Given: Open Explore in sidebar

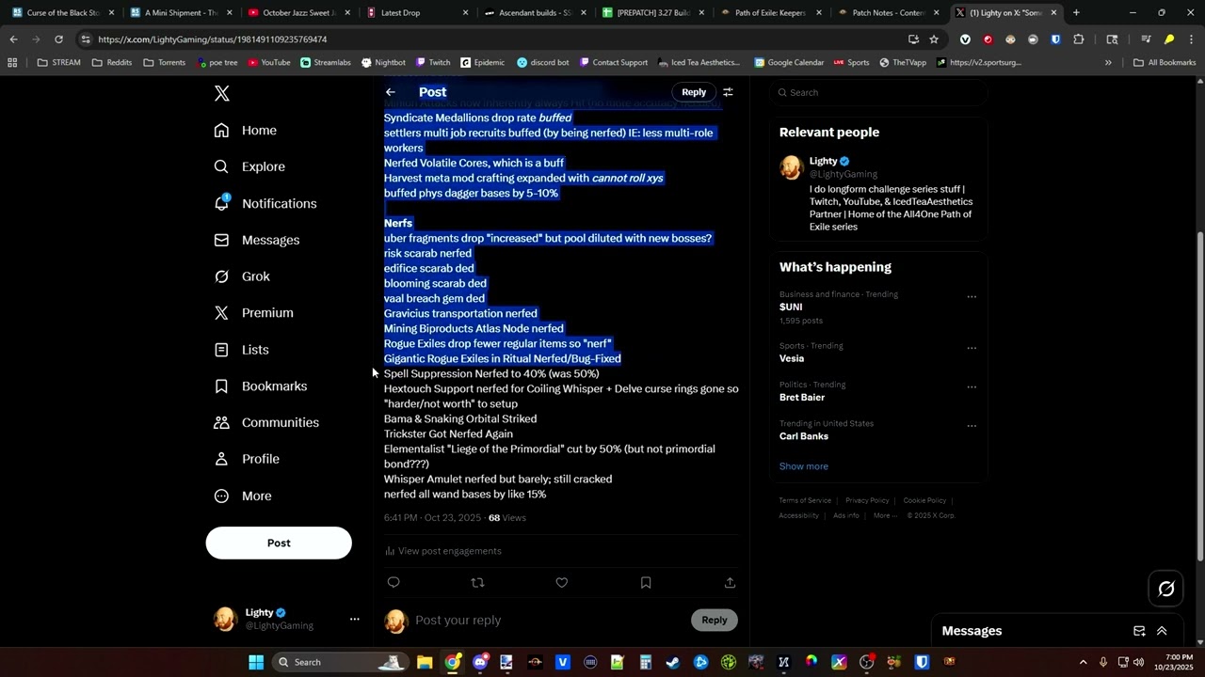Looking at the screenshot, I should (249, 166).
